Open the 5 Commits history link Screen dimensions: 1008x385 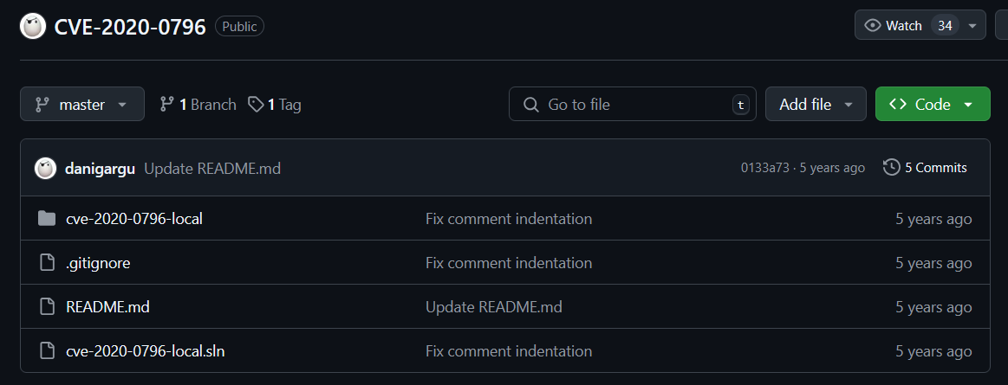pyautogui.click(x=925, y=168)
